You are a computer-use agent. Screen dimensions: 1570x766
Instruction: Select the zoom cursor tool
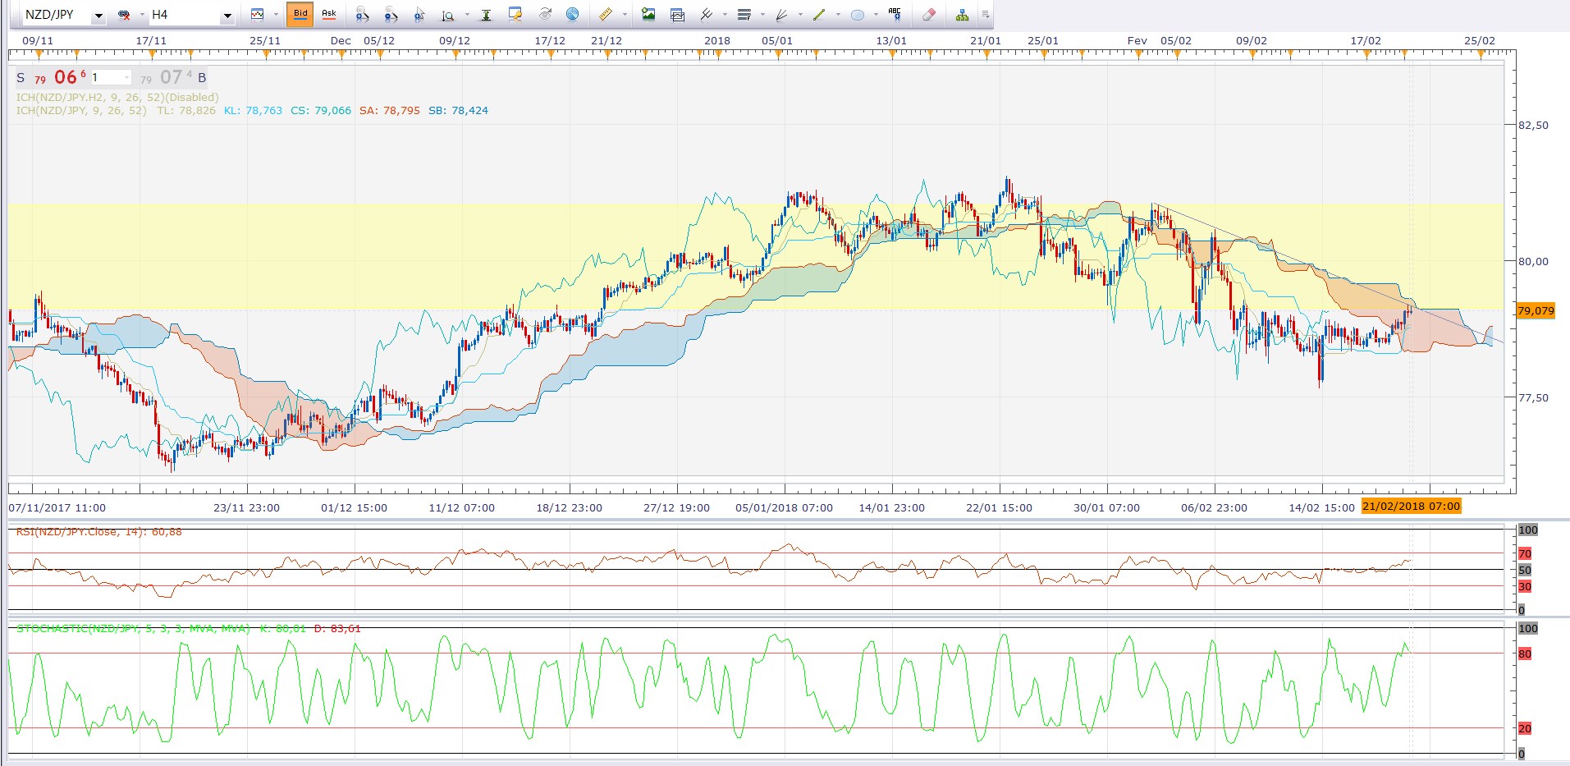(x=419, y=15)
